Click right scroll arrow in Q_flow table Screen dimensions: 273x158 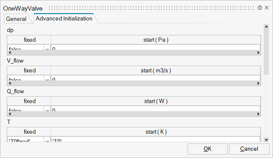(258, 114)
